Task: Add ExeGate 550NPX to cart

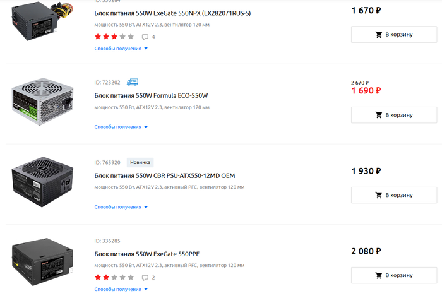Action: [394, 34]
